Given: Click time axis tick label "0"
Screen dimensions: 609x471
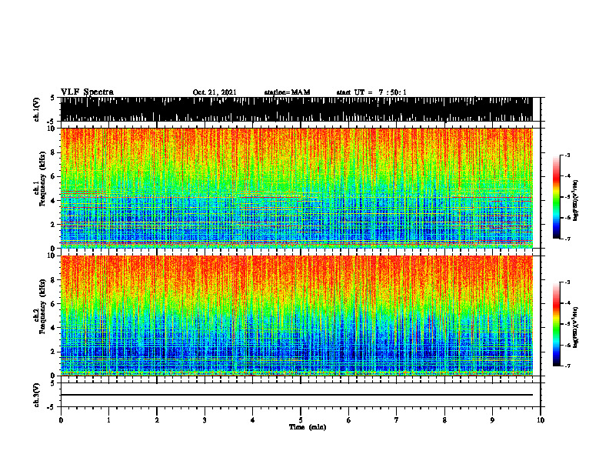Looking at the screenshot, I should [x=61, y=420].
